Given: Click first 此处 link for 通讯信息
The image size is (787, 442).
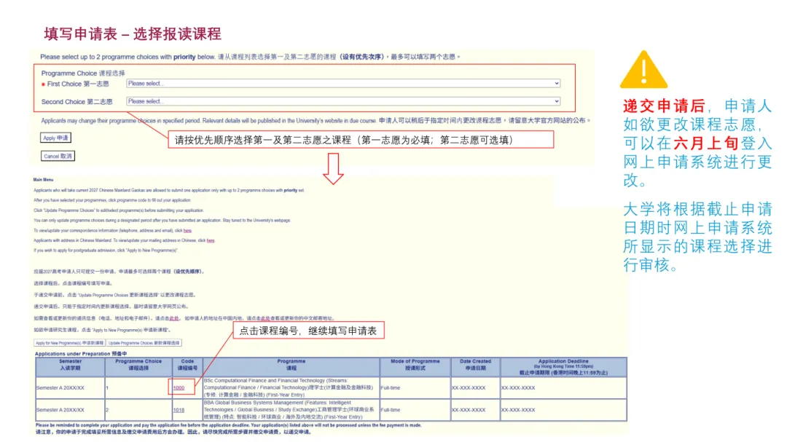Looking at the screenshot, I should 173,318.
